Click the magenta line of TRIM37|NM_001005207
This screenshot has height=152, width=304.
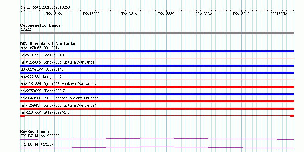click(157, 139)
